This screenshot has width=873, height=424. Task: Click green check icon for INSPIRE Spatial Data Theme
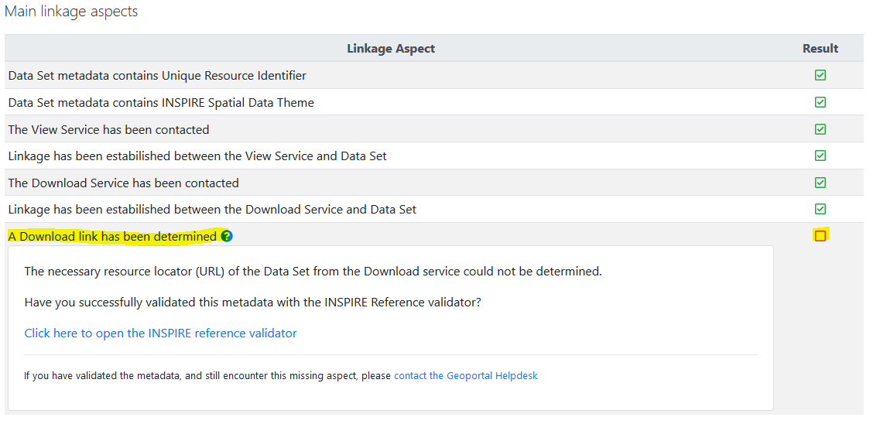[820, 102]
